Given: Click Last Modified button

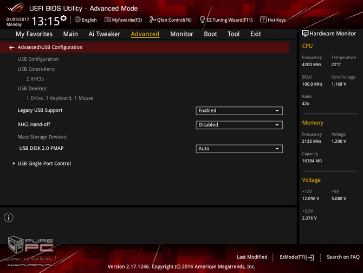Looking at the screenshot, I should [252, 257].
